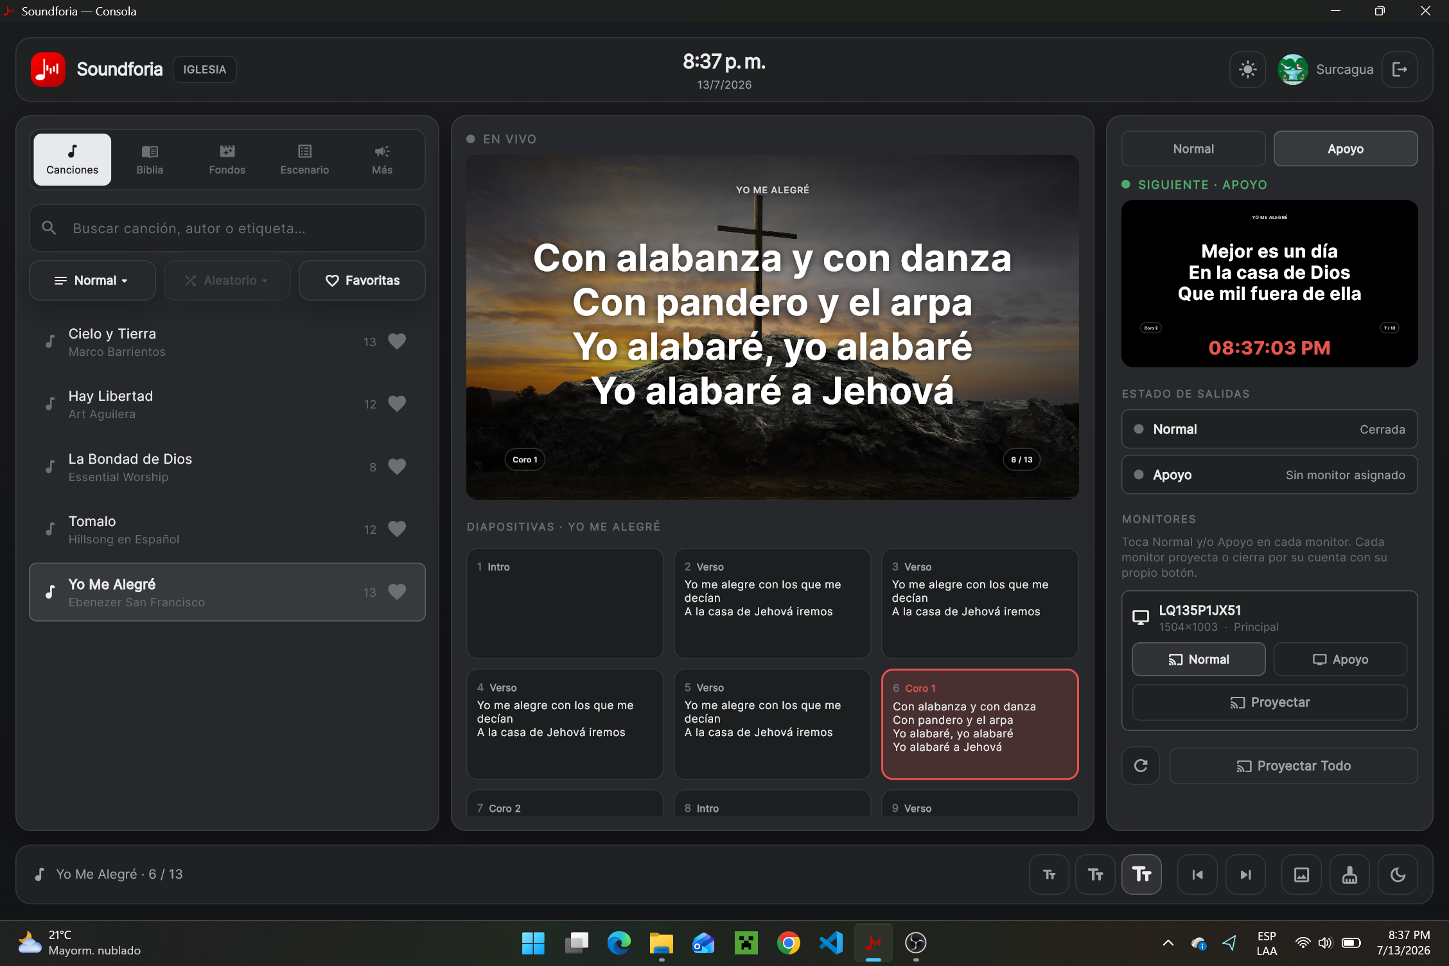Click the Surcagua profile avatar

(x=1292, y=69)
